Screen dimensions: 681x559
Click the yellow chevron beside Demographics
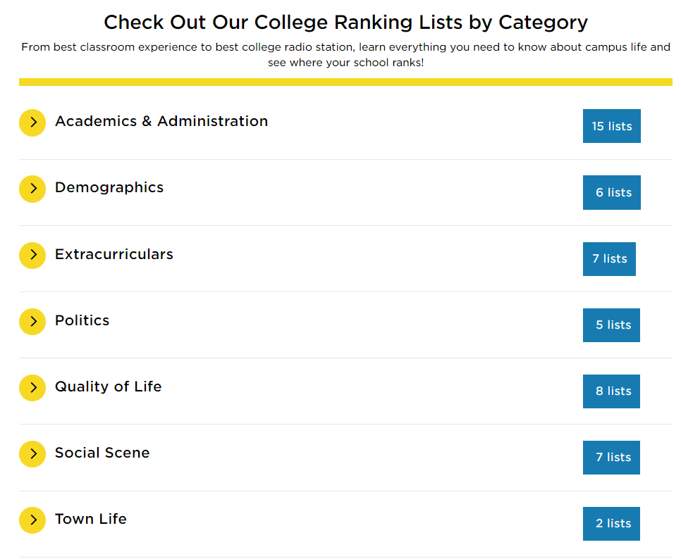(x=32, y=189)
